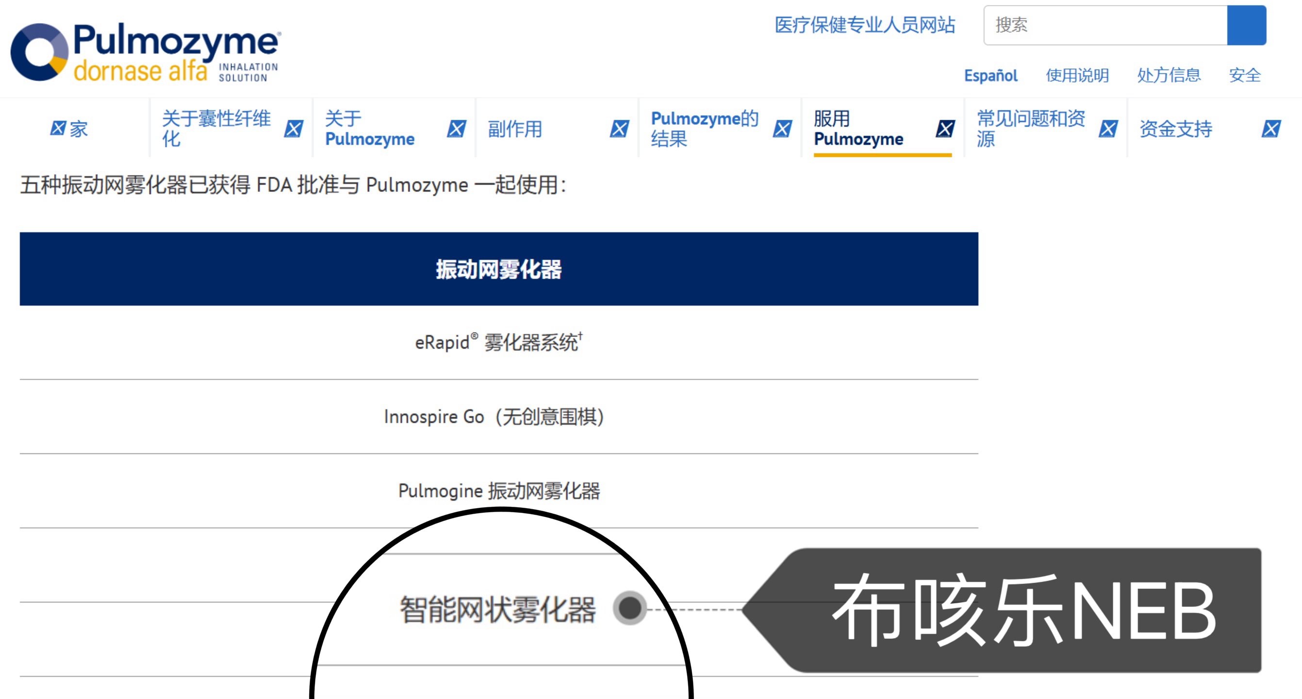This screenshot has width=1302, height=699.
Task: Click the icon next to 家
Action: click(x=58, y=128)
